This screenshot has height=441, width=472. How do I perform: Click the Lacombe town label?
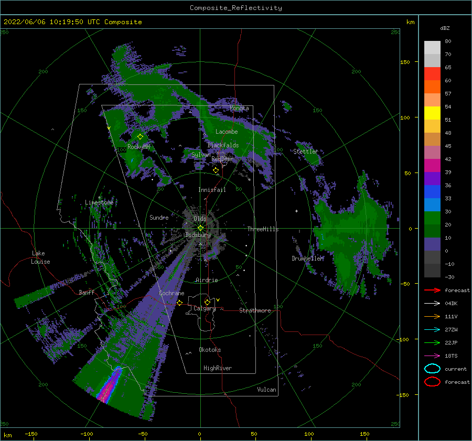(x=227, y=132)
